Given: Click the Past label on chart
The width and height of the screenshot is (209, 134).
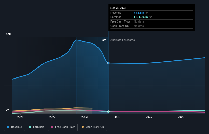Looking at the screenshot, I should click(103, 40).
